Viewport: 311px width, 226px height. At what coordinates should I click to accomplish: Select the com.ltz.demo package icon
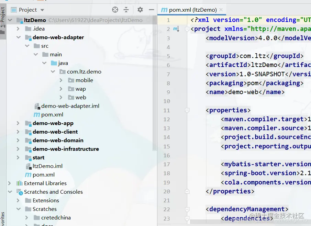point(63,71)
